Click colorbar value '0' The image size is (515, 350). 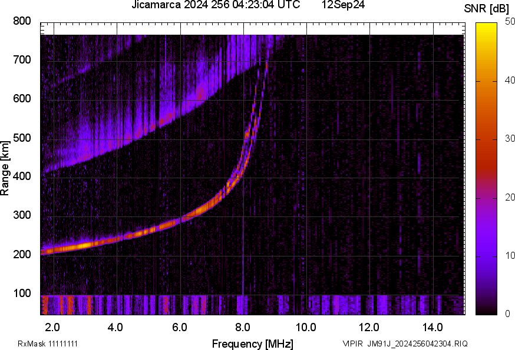click(x=507, y=314)
